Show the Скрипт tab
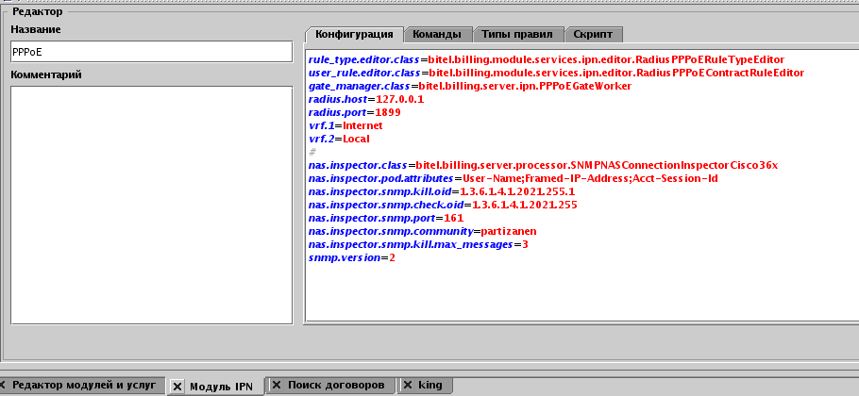Screen dimensions: 859x396 593,34
